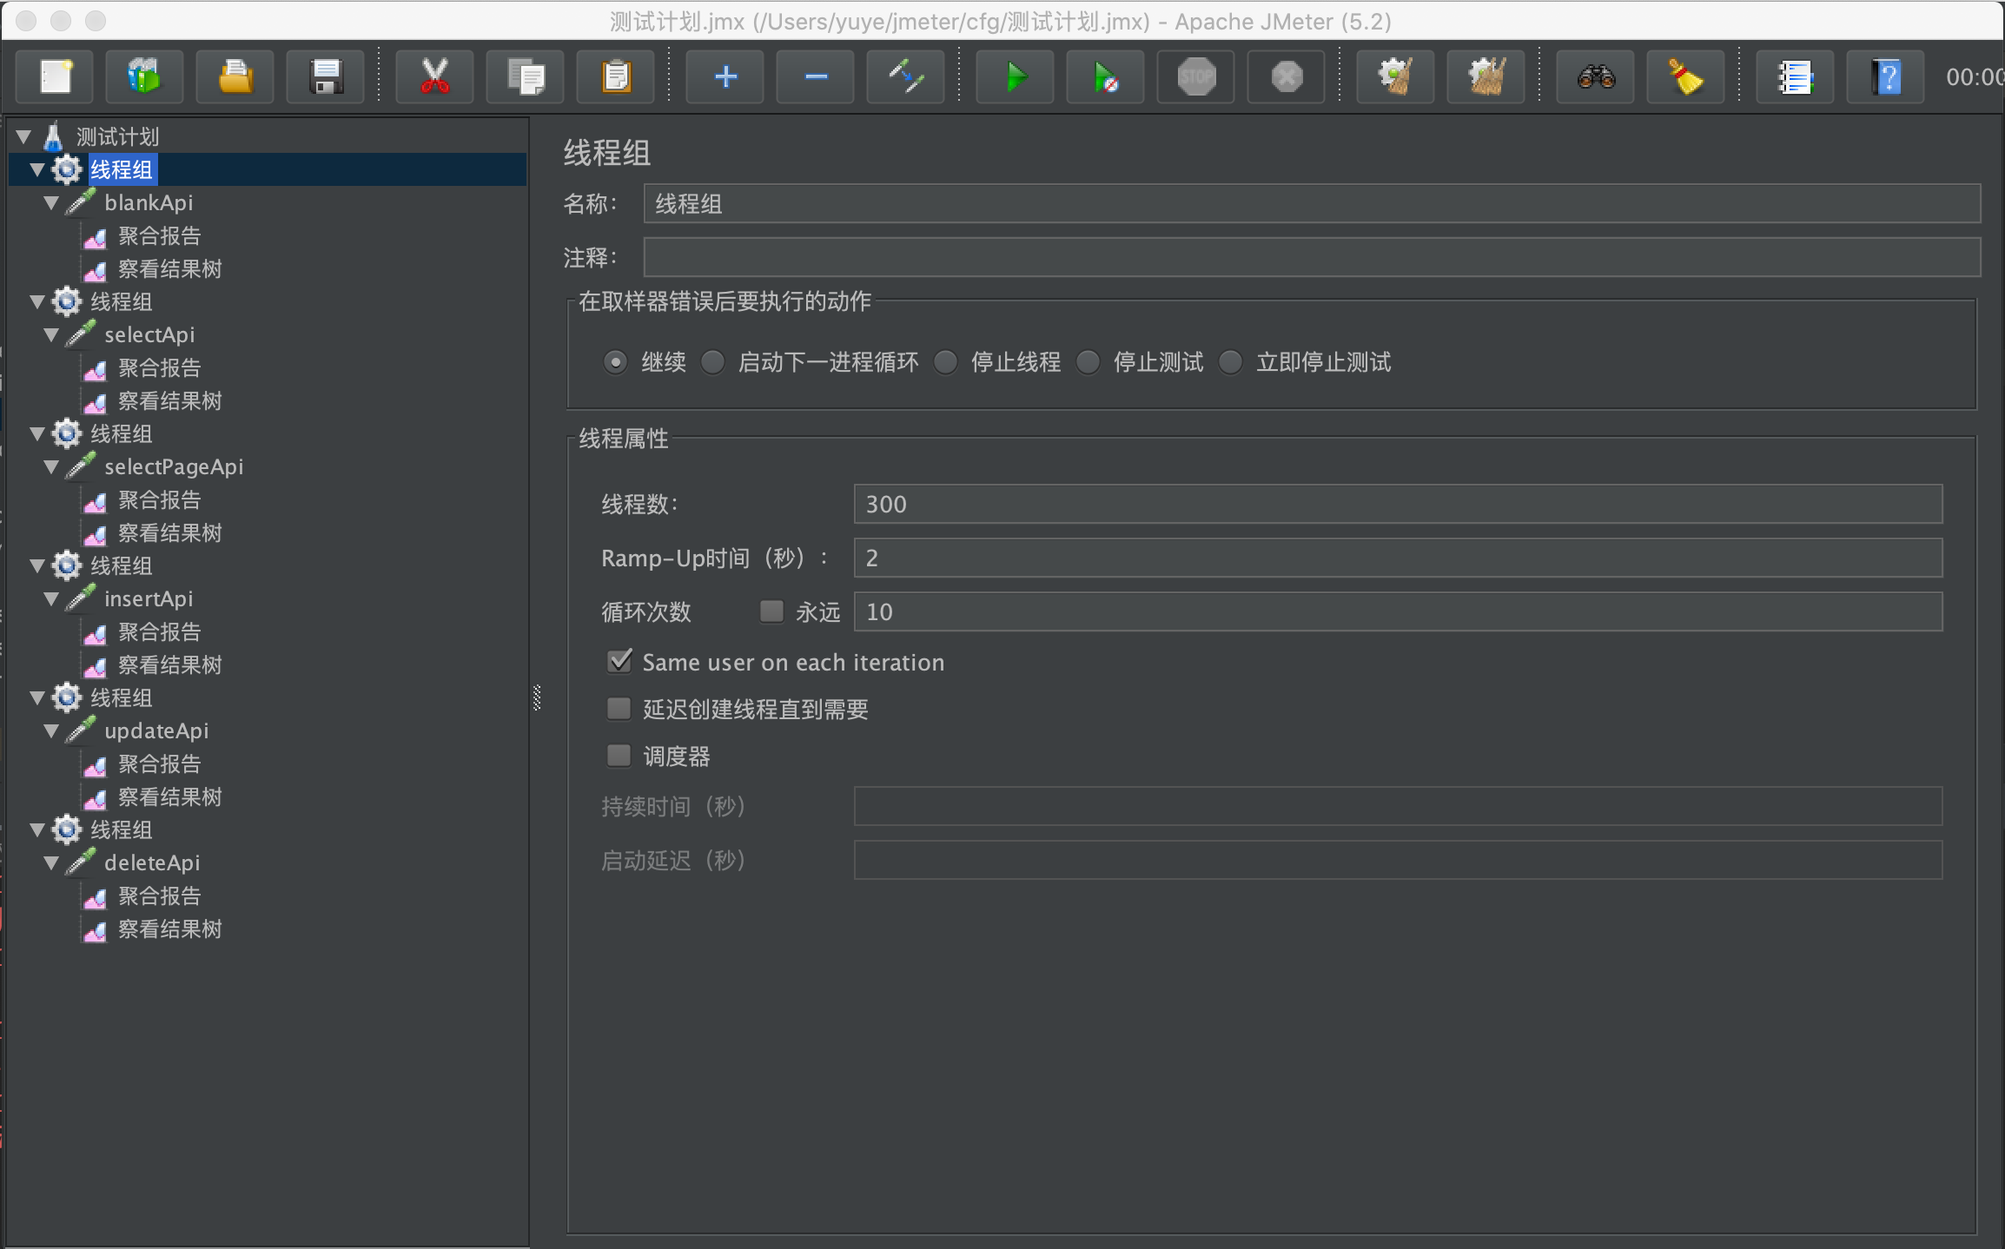The height and width of the screenshot is (1249, 2005).
Task: Collapse the selectApi node arrow
Action: (51, 334)
